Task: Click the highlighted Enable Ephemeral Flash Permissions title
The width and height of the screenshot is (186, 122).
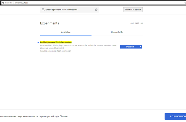Action: click(x=56, y=42)
